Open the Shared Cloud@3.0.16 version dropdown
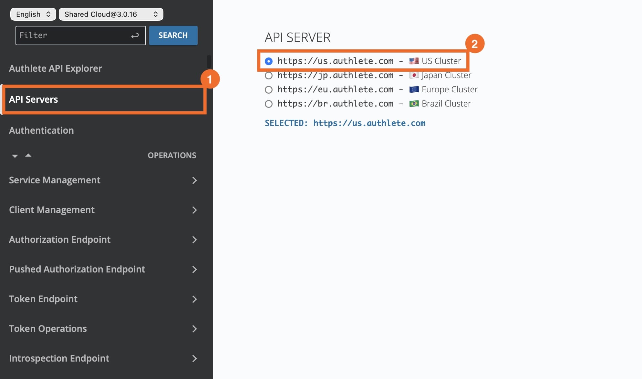Screen dimensions: 642x379 (x=111, y=14)
